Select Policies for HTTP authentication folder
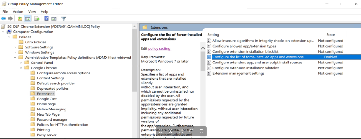 [63, 125]
